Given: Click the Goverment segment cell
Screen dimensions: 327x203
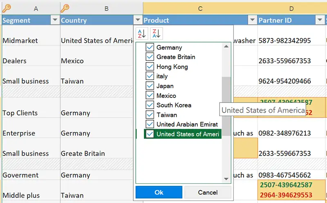Looking at the screenshot, I should [x=31, y=175].
